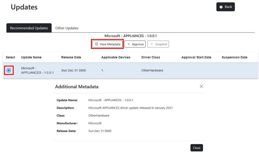Click the Select column header

(10, 57)
